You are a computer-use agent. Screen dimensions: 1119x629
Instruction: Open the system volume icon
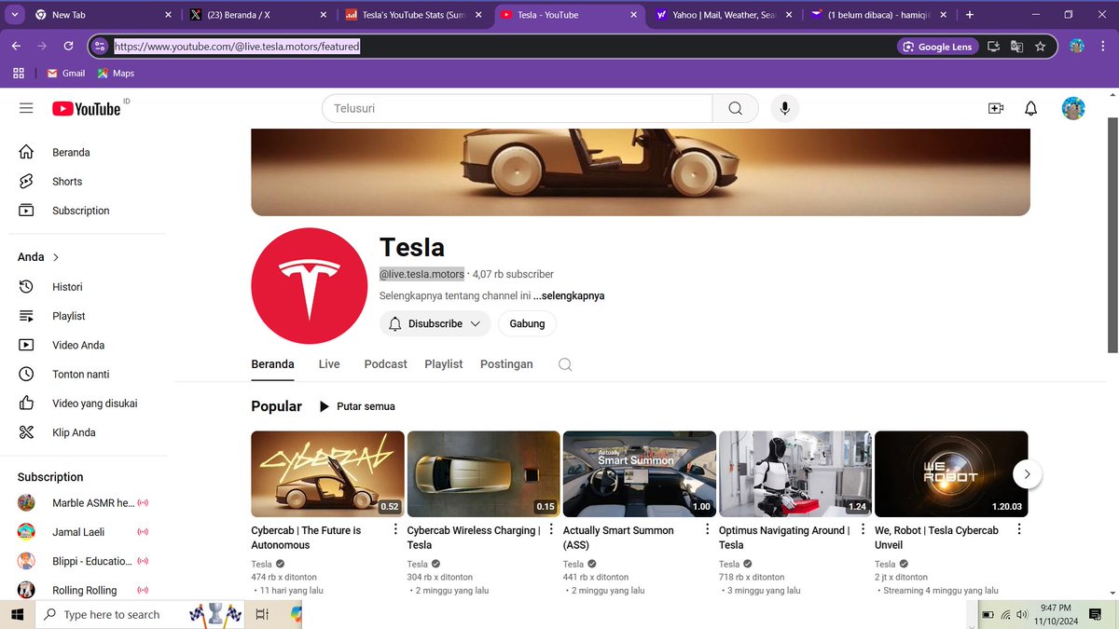[x=1023, y=614]
